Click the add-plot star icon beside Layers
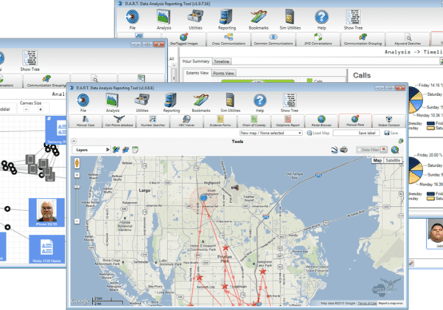Screen dimensions: 443x310 [116, 150]
